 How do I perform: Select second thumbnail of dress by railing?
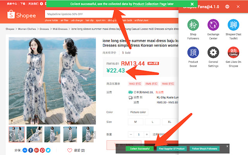[34, 134]
